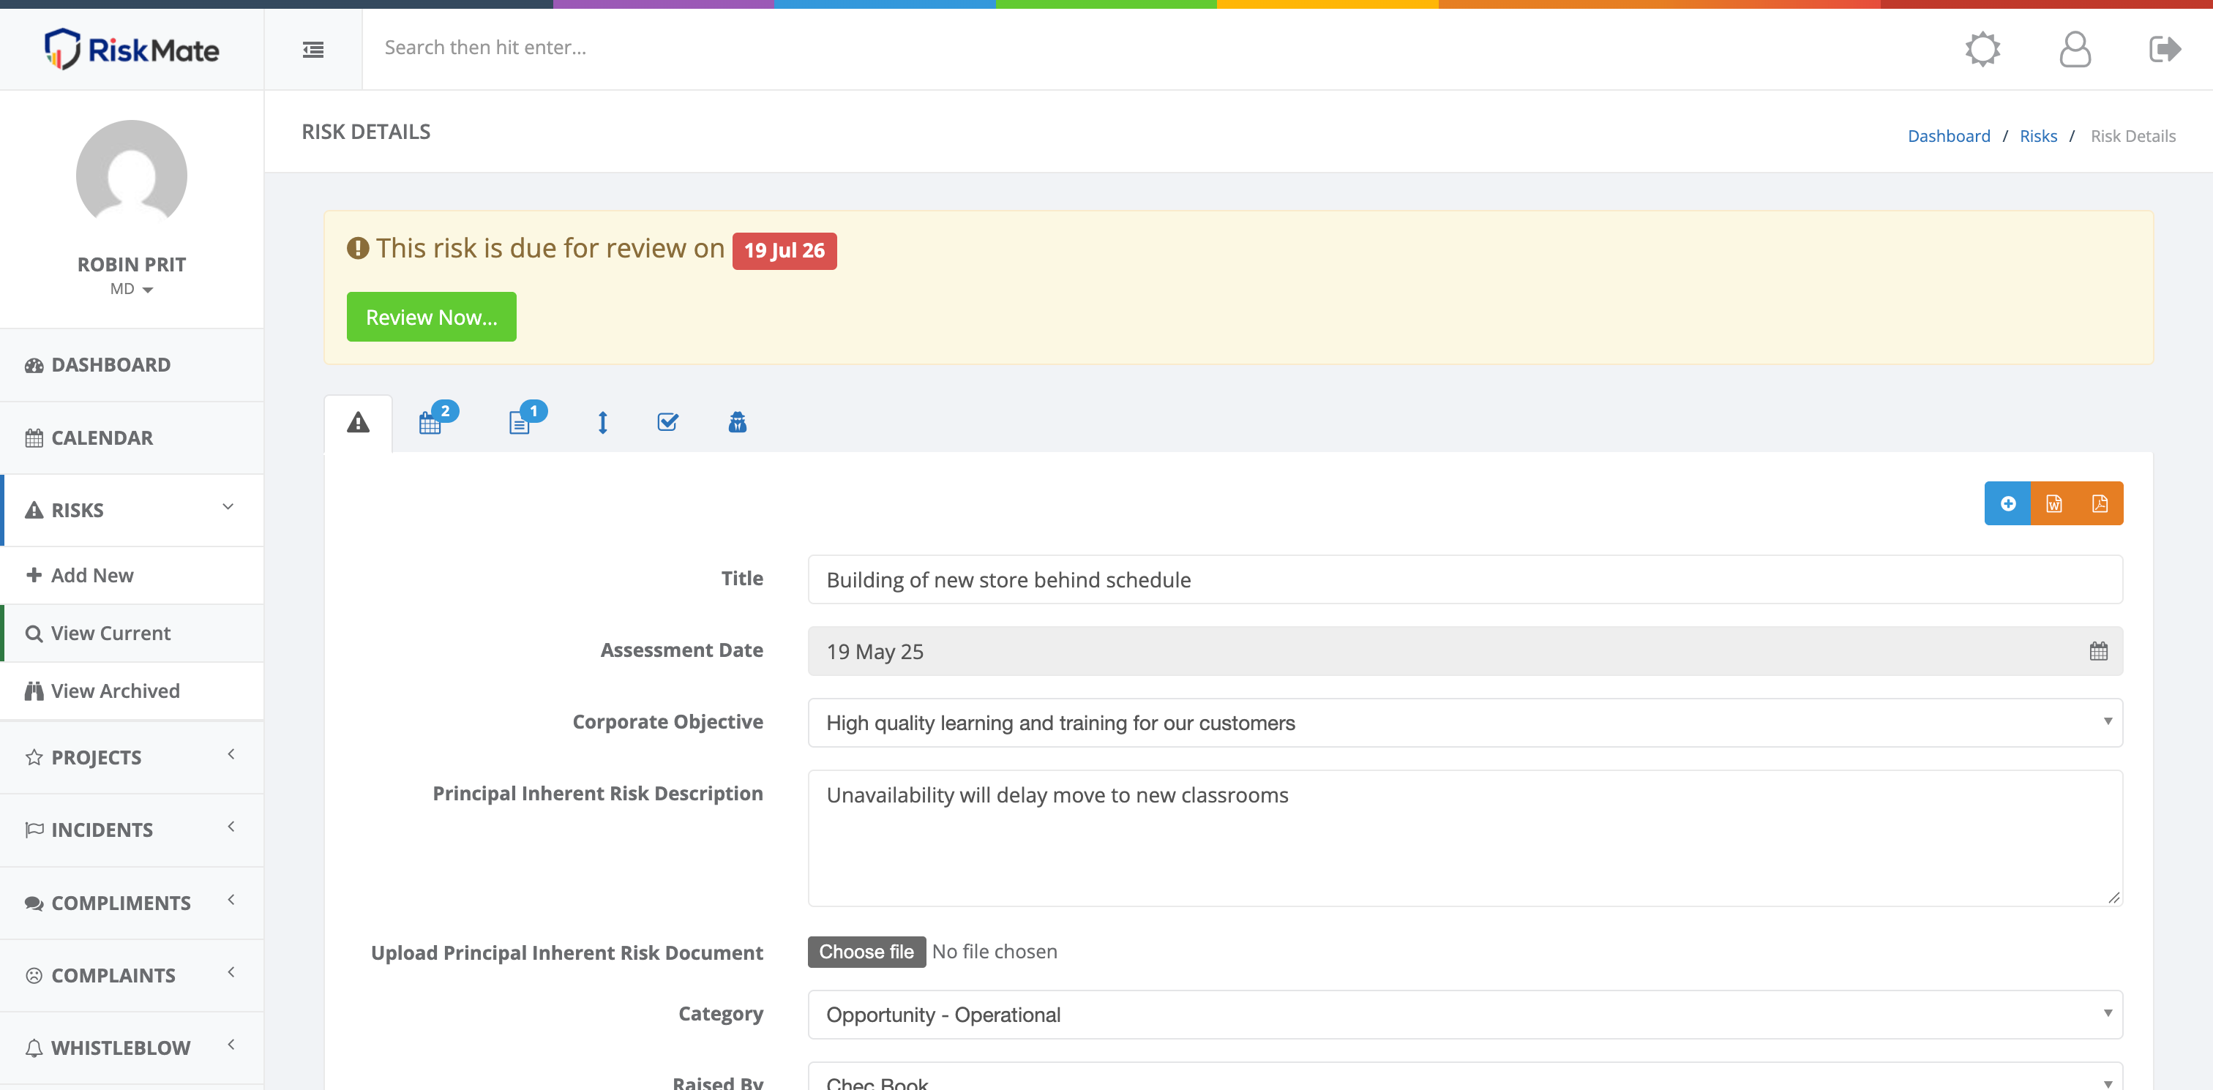Screen dimensions: 2213x1090
Task: Open the Assessment Date calendar picker icon
Action: coord(2099,651)
